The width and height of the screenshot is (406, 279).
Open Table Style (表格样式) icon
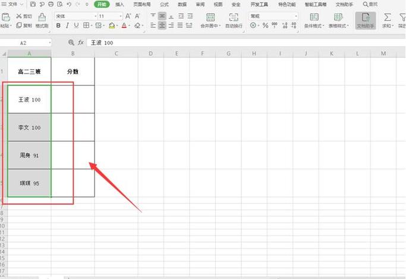(338, 17)
